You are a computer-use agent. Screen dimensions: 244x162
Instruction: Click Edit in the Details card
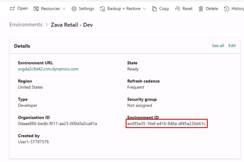tap(232, 46)
